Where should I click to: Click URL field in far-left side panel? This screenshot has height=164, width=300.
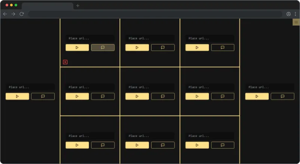[30, 87]
